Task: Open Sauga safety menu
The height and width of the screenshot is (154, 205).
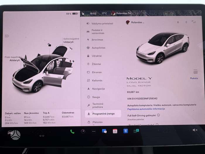Action: (x=94, y=97)
